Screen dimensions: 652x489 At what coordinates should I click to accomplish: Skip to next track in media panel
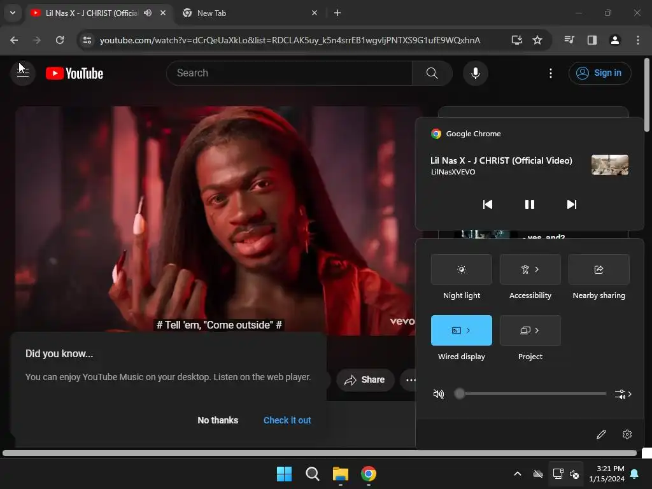tap(572, 204)
